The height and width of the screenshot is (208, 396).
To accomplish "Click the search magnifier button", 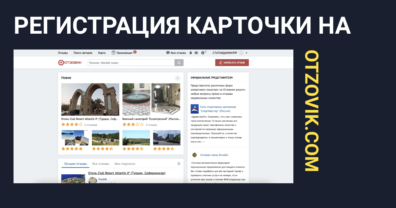I will click(x=179, y=63).
